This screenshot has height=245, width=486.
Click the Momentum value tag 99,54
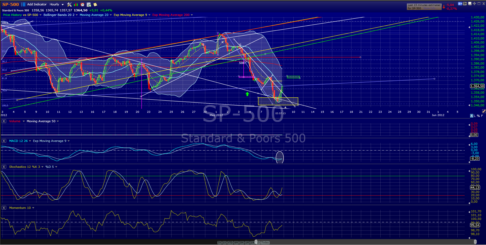coord(475,225)
